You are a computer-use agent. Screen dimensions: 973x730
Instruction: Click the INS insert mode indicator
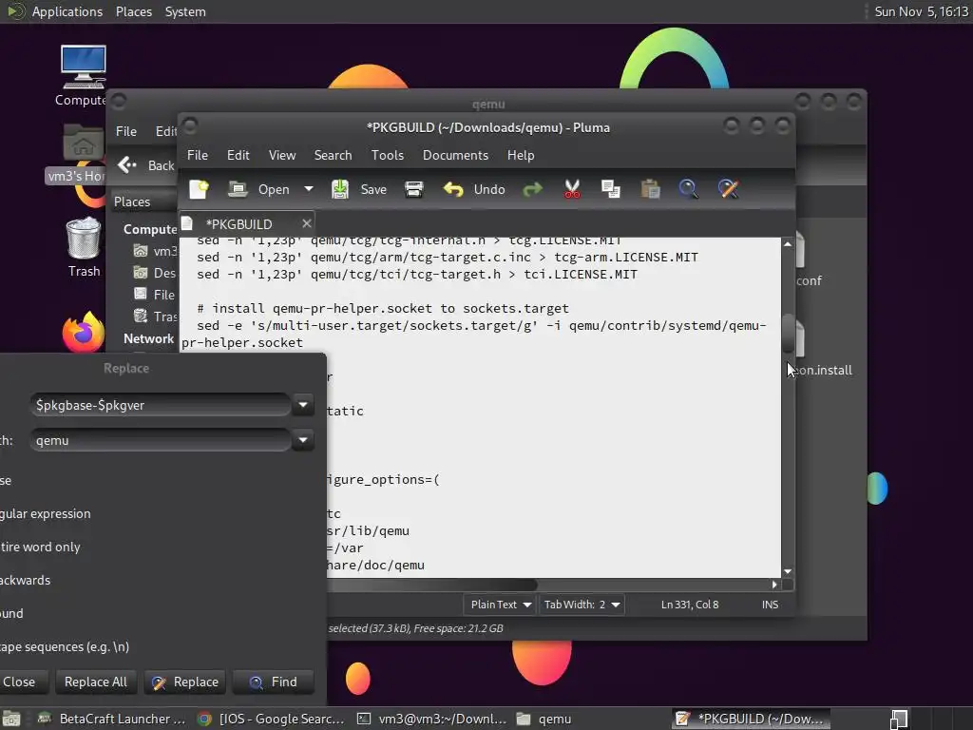coord(770,605)
